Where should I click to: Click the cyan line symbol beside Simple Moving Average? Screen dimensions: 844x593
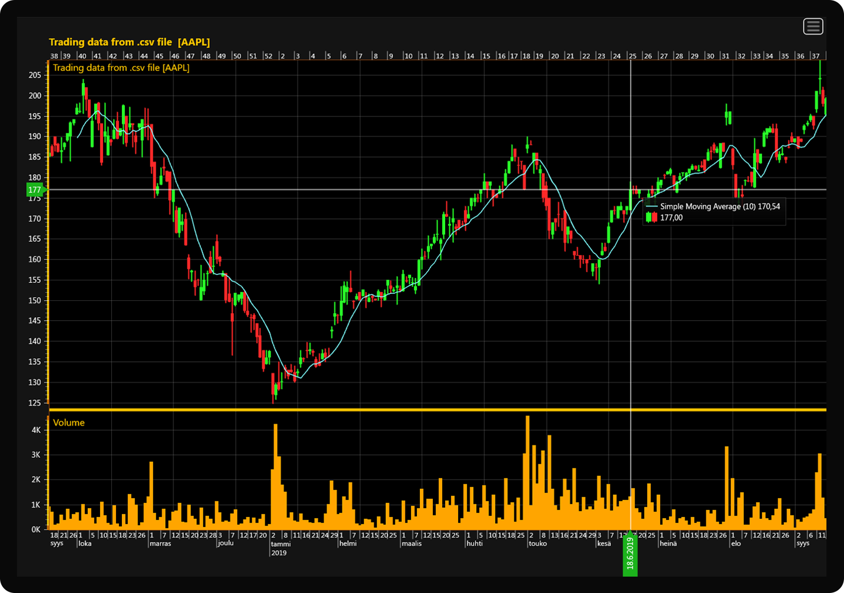pyautogui.click(x=652, y=207)
